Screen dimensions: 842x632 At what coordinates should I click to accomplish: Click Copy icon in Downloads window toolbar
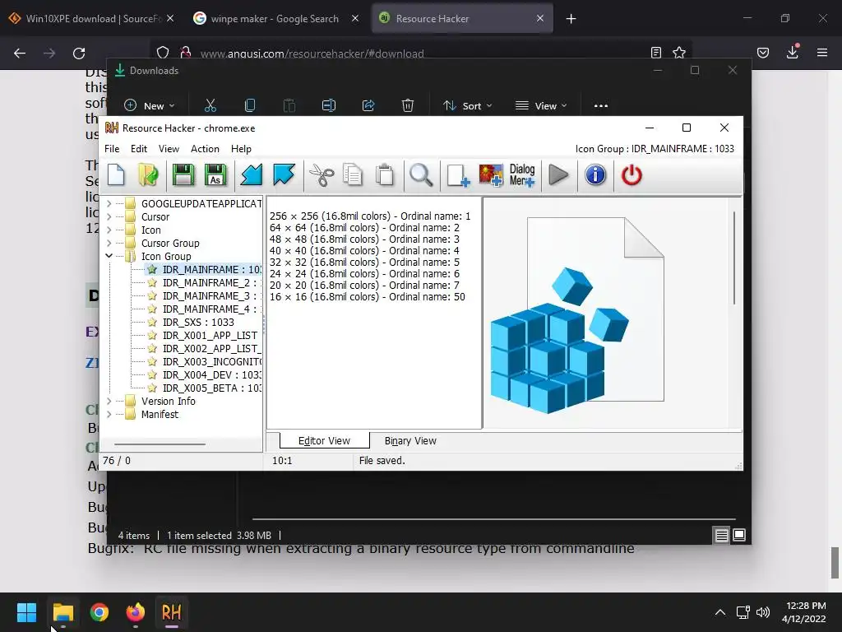click(250, 106)
